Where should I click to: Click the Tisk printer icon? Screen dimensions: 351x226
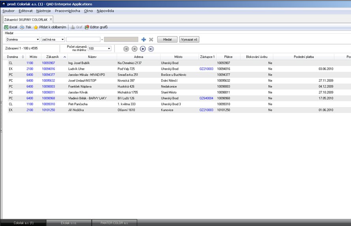point(22,27)
